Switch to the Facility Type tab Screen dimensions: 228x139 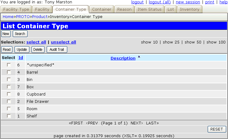16,9
